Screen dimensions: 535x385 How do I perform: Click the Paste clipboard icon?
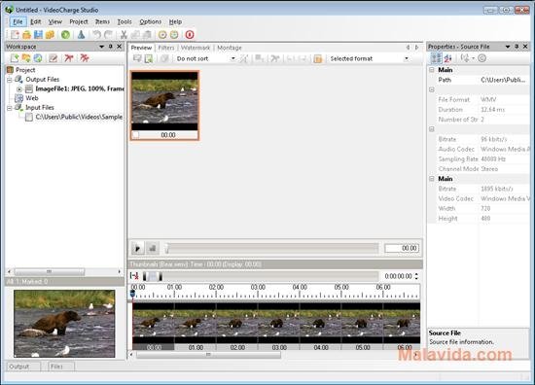(147, 34)
